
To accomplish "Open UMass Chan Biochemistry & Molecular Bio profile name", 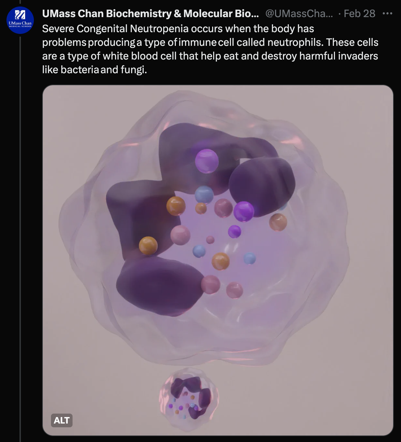I will (x=151, y=14).
